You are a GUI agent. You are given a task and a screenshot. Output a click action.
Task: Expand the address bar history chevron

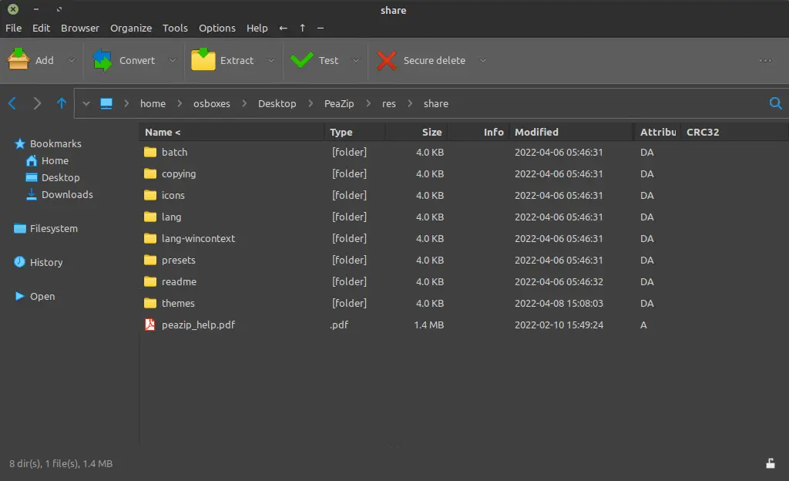click(x=86, y=103)
